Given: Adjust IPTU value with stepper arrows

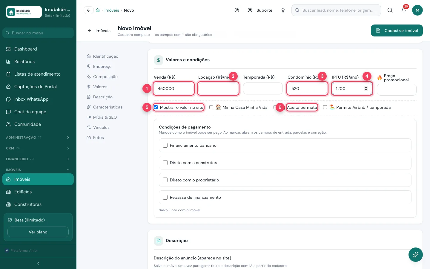Looking at the screenshot, I should point(366,88).
